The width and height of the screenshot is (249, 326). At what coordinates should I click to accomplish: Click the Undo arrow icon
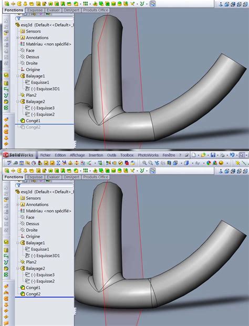232,155
